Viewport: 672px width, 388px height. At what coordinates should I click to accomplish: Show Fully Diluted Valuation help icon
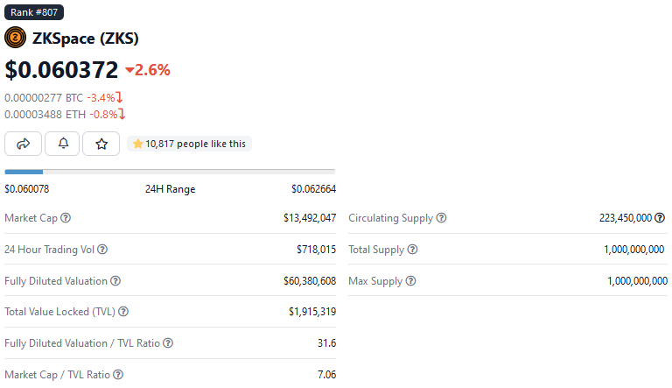pyautogui.click(x=115, y=281)
